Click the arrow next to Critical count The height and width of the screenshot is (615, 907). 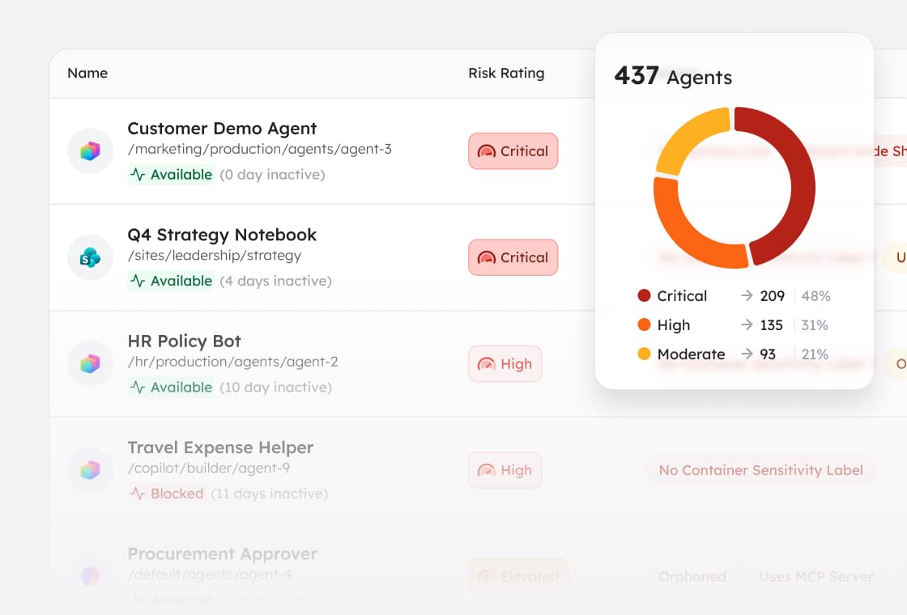(747, 295)
